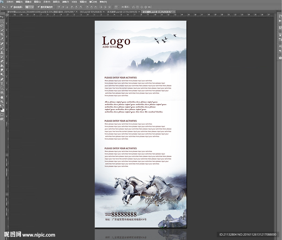Open the character panel icon in right dock
The height and width of the screenshot is (240, 282).
280,46
